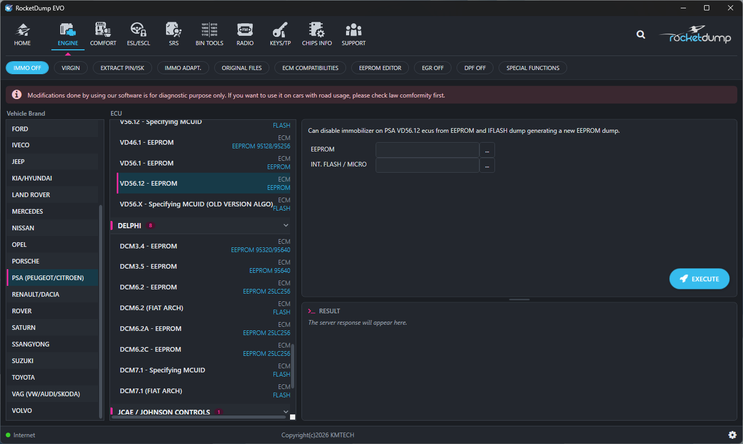Choose the VD46.1 - EEPROM ECU
The height and width of the screenshot is (444, 743).
[x=204, y=142]
